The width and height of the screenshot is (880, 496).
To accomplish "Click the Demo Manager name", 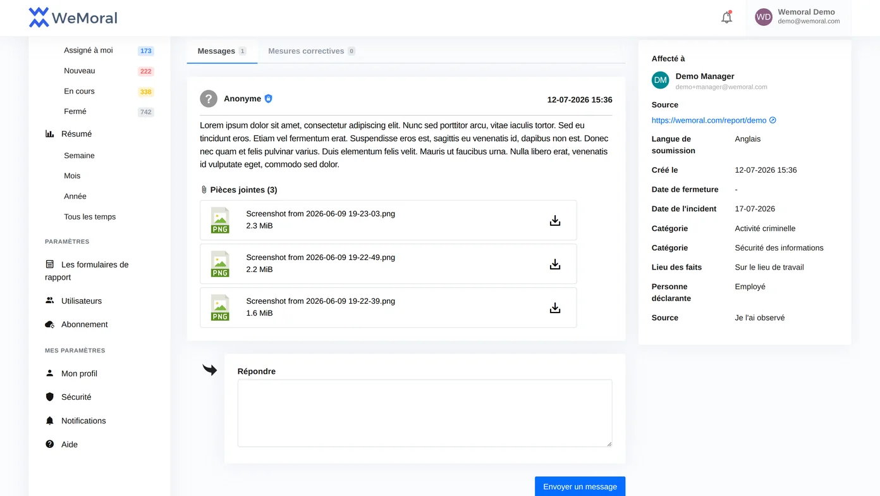I will (705, 76).
